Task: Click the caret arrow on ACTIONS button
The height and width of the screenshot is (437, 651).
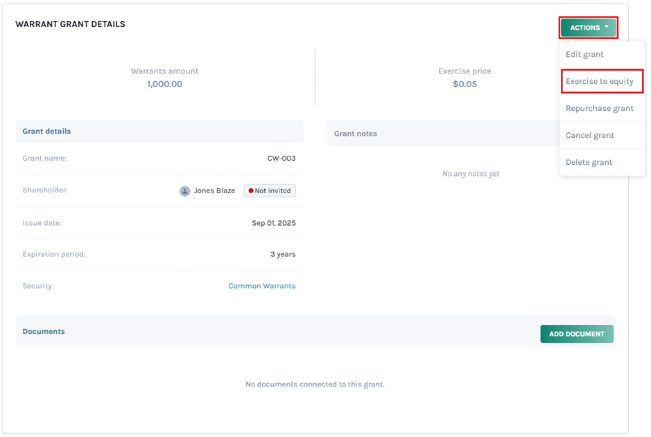Action: pyautogui.click(x=607, y=27)
